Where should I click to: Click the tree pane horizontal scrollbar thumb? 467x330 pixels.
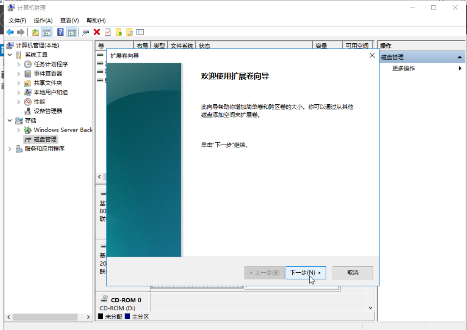tap(45, 317)
